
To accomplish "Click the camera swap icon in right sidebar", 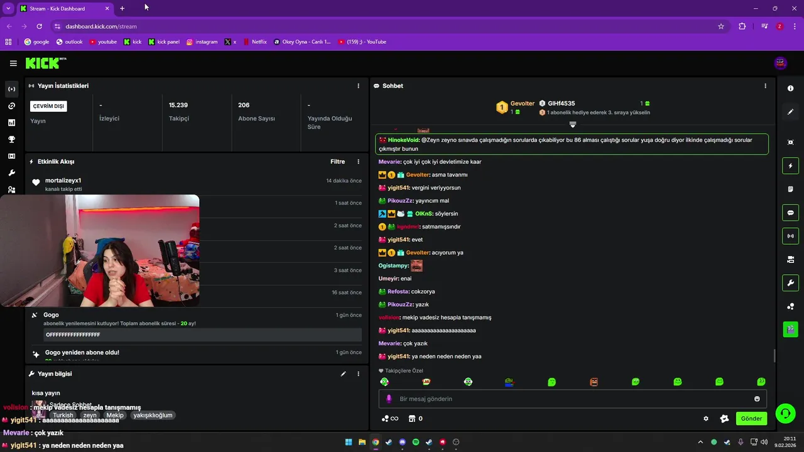I will point(791,259).
